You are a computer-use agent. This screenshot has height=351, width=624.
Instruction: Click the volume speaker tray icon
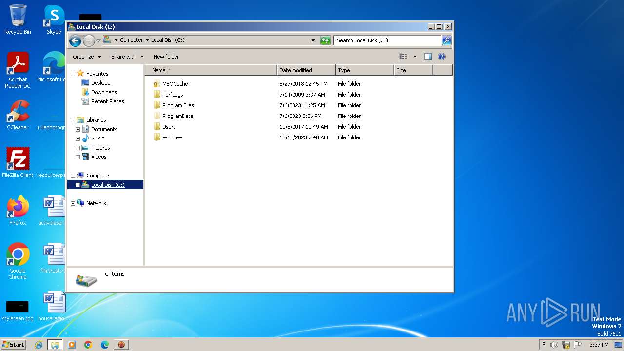pos(554,345)
